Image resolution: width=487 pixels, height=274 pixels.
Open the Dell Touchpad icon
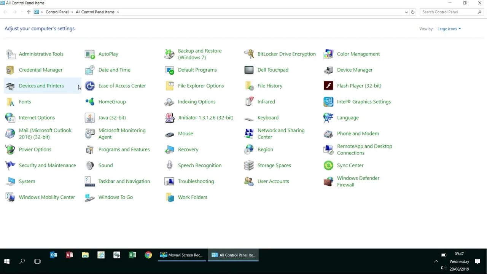pyautogui.click(x=249, y=70)
